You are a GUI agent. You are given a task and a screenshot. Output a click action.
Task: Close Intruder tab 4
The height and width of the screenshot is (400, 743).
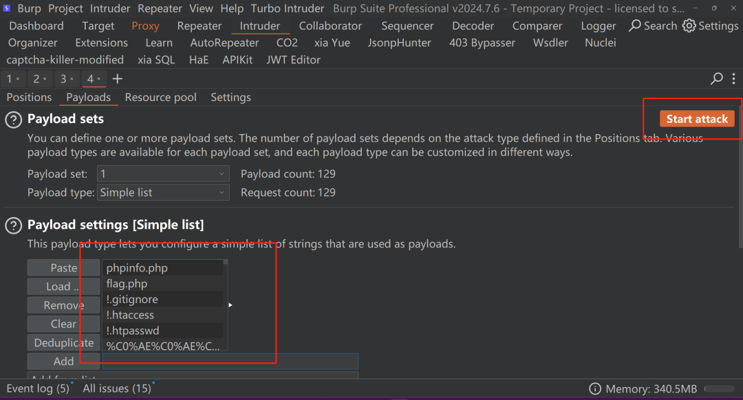pyautogui.click(x=99, y=79)
